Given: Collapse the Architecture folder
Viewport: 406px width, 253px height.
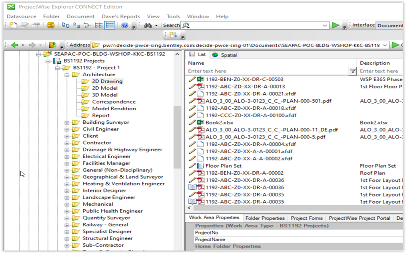Looking at the screenshot, I should (x=67, y=75).
